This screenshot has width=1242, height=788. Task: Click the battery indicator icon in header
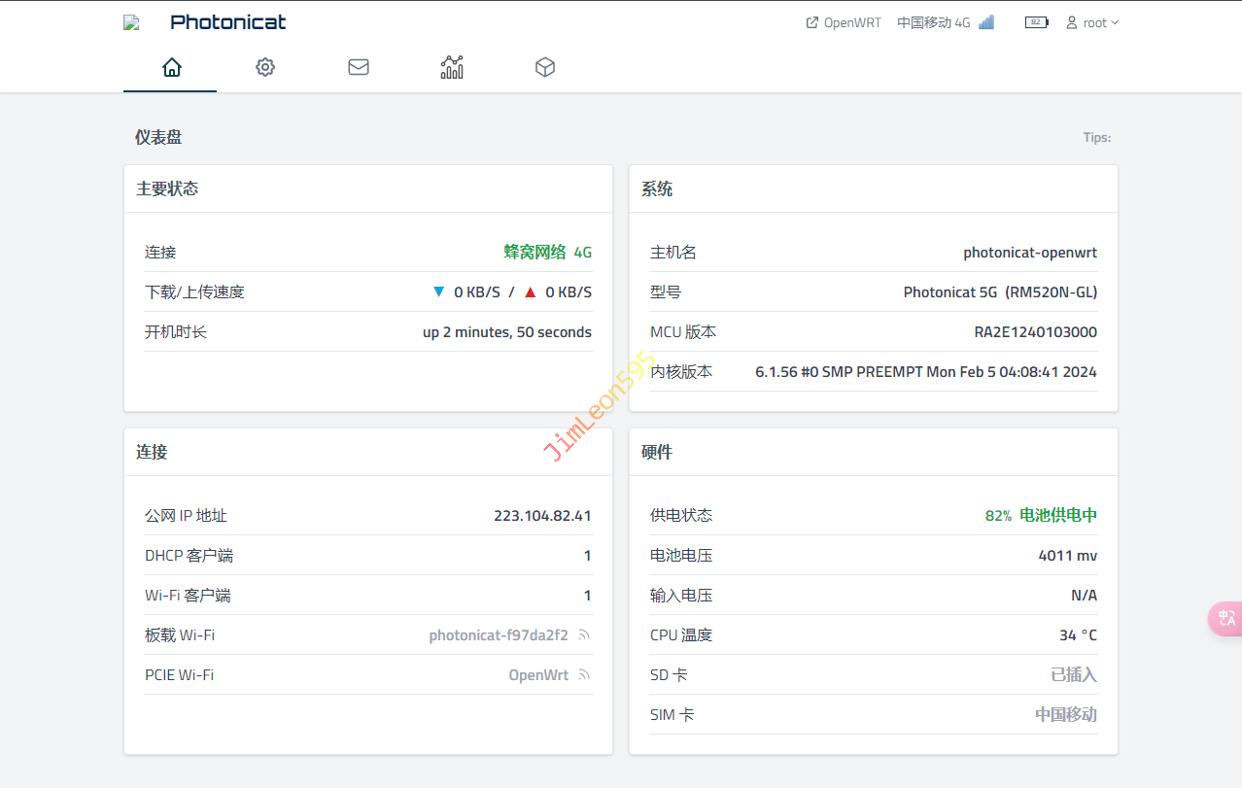coord(1036,22)
